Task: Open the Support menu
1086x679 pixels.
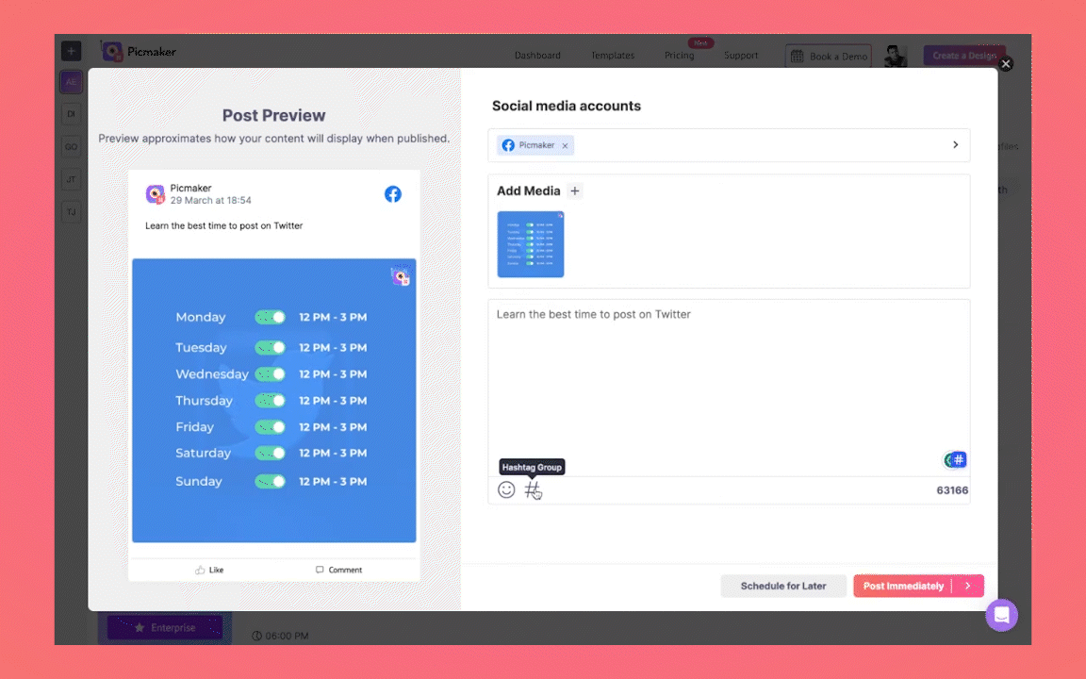Action: pyautogui.click(x=740, y=56)
